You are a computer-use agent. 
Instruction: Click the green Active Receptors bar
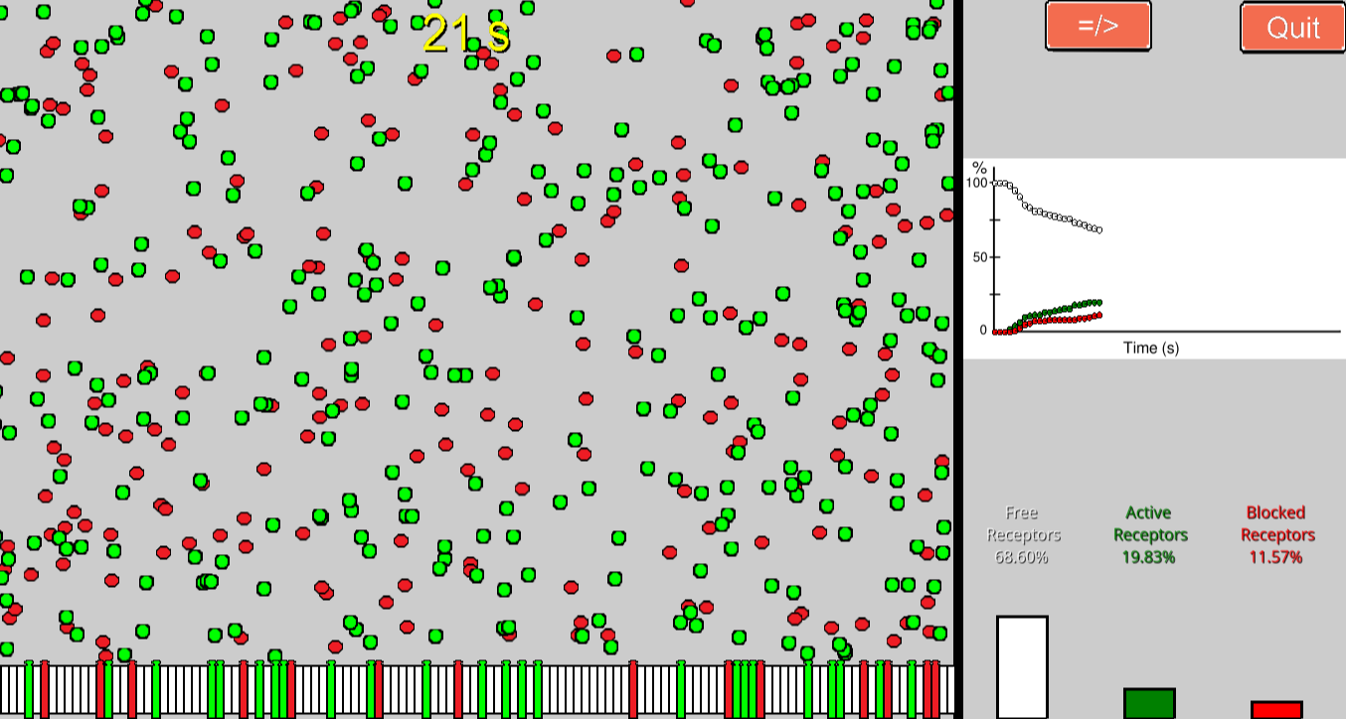(x=1149, y=703)
